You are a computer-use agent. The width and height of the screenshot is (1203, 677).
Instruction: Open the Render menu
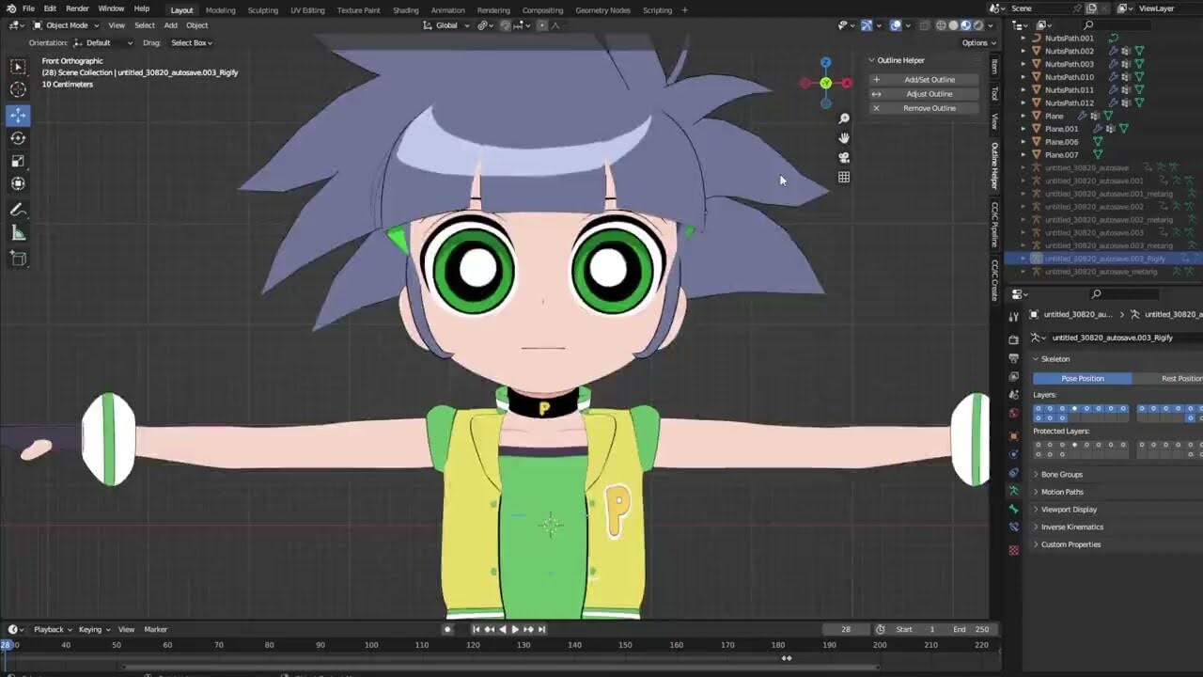pyautogui.click(x=77, y=9)
